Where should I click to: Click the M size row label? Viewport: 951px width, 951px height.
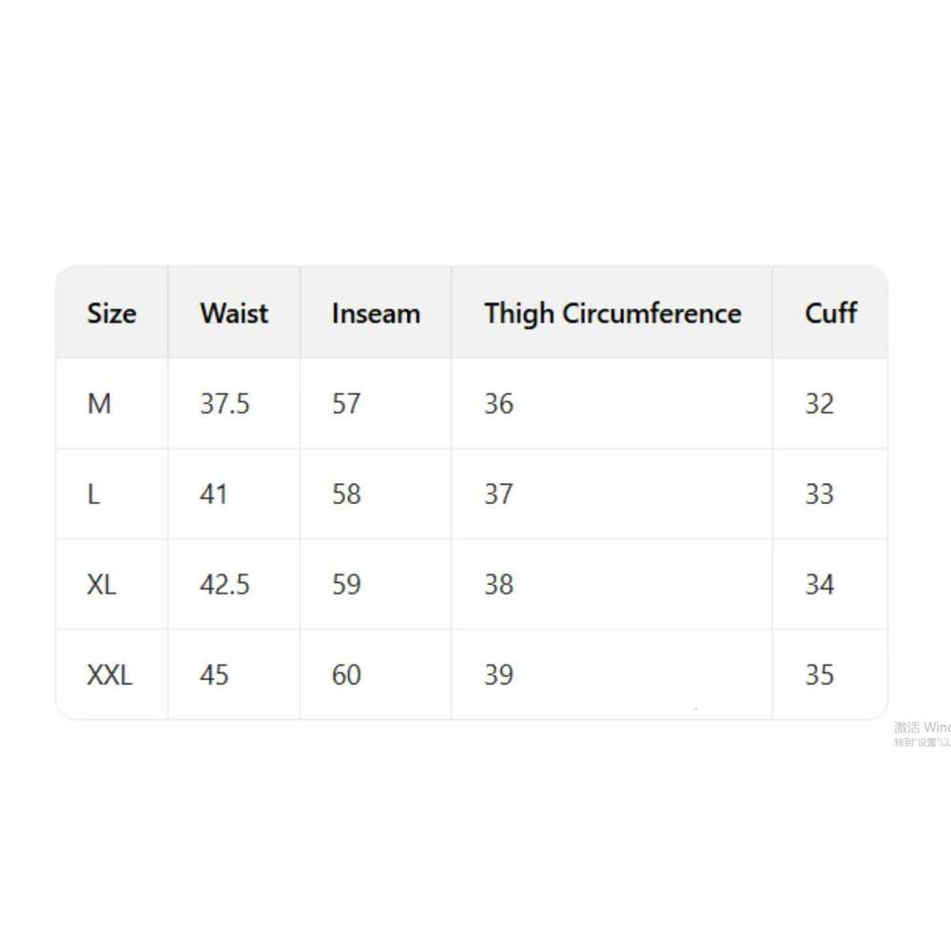pos(99,404)
